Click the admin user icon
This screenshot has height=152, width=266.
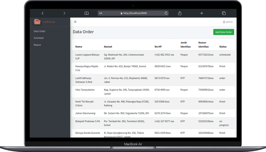coord(224,22)
